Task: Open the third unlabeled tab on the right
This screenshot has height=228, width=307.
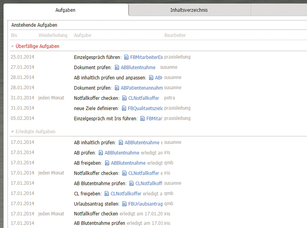Action: pyautogui.click(x=278, y=10)
